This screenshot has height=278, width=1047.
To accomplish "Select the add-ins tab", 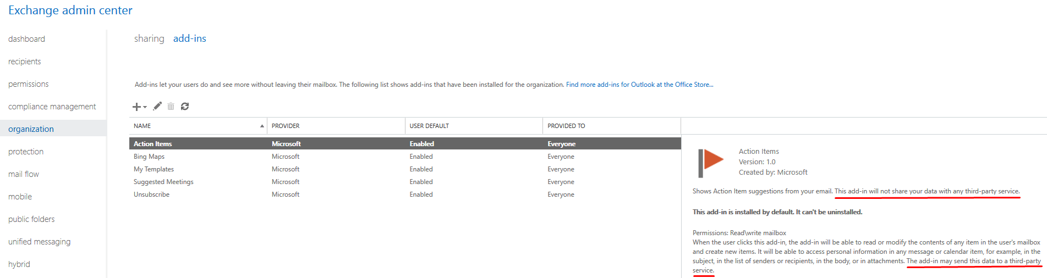I will (190, 38).
